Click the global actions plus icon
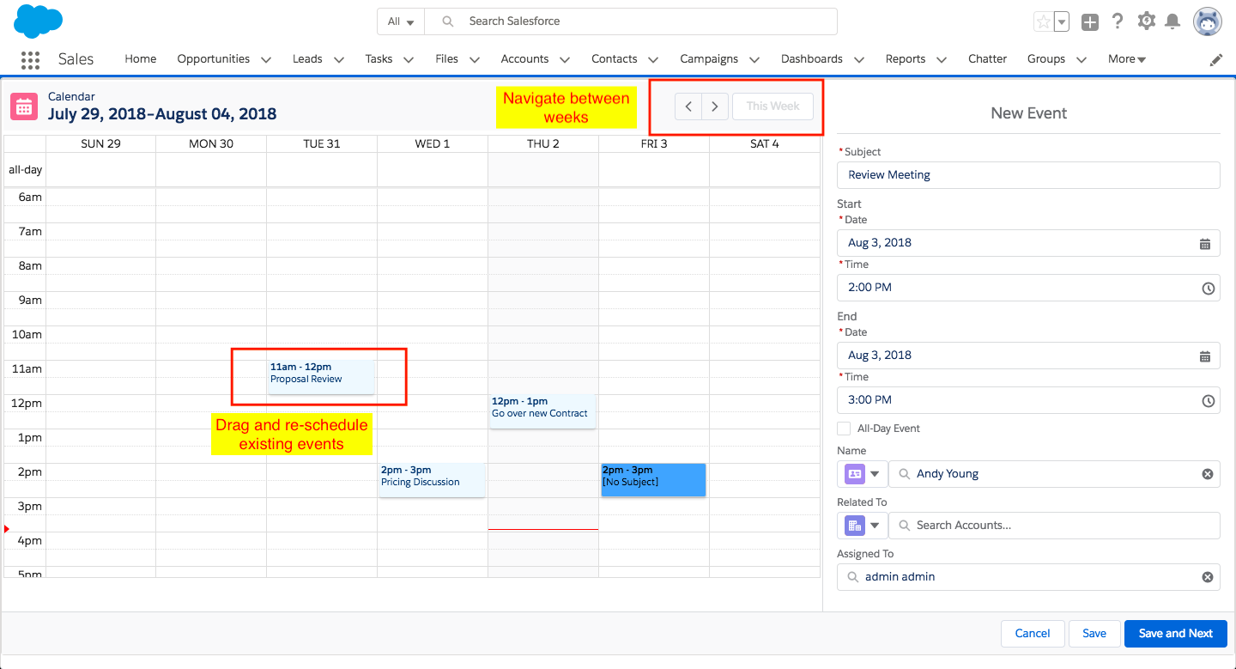The width and height of the screenshot is (1236, 669). coord(1090,22)
